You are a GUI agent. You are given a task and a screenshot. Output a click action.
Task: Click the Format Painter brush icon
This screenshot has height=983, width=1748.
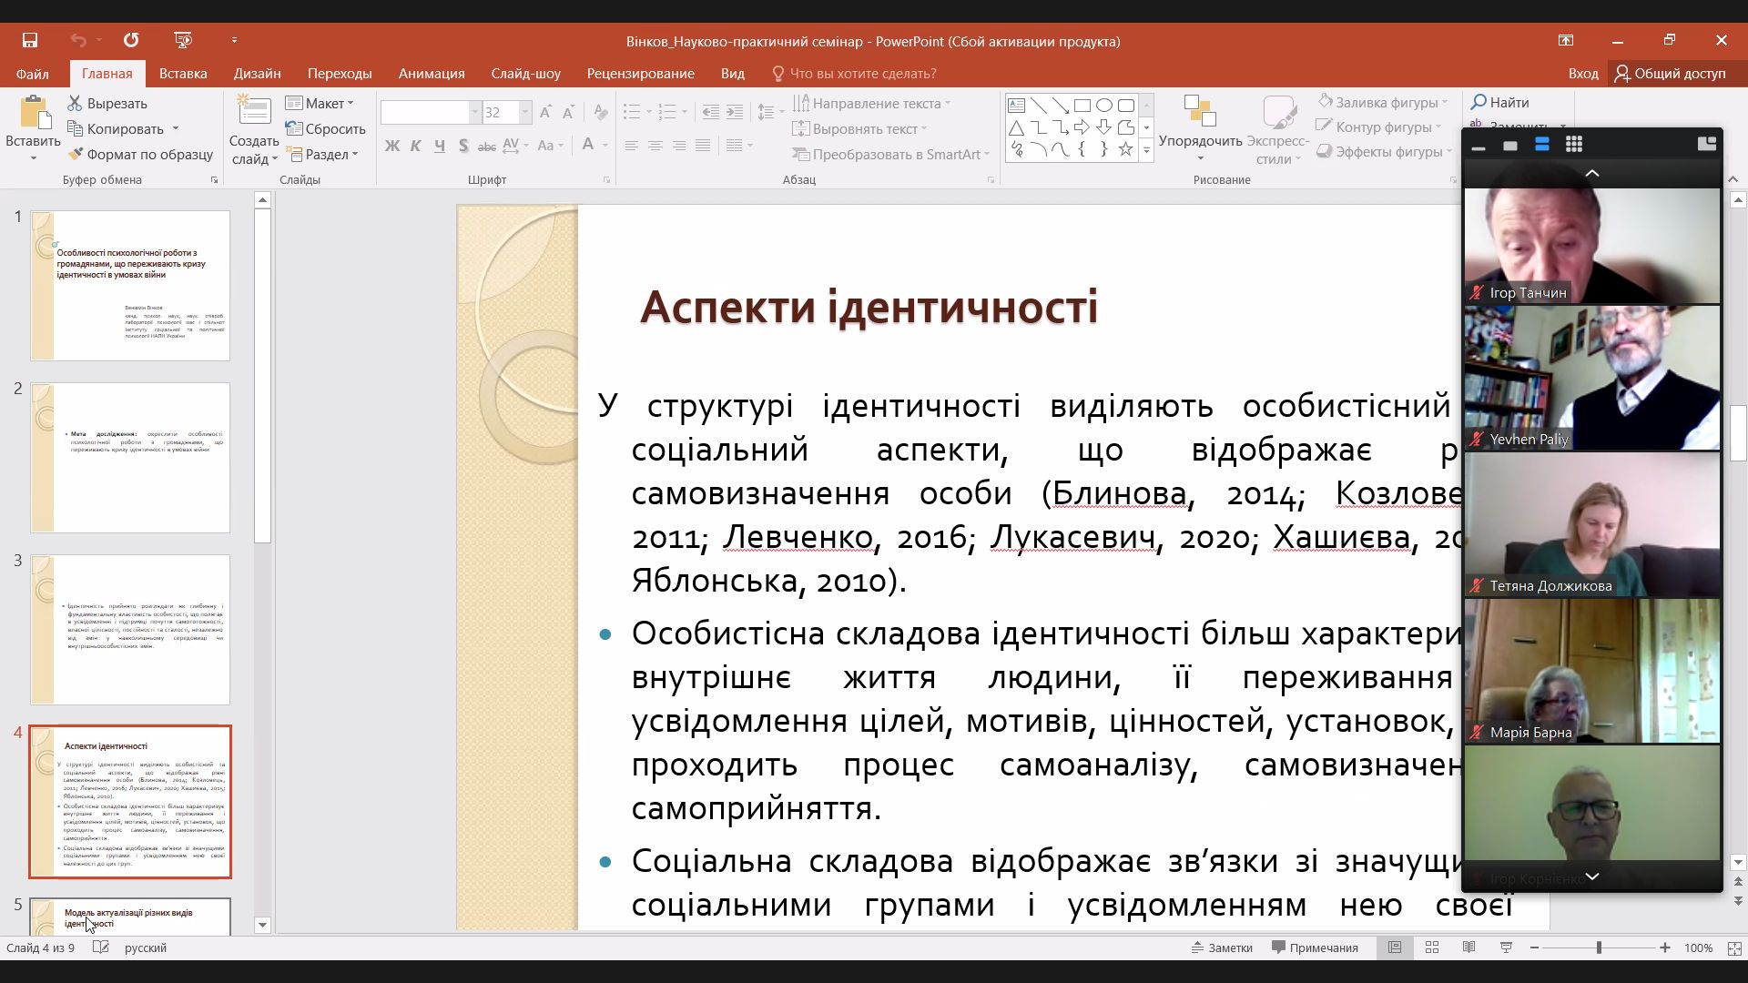click(76, 154)
